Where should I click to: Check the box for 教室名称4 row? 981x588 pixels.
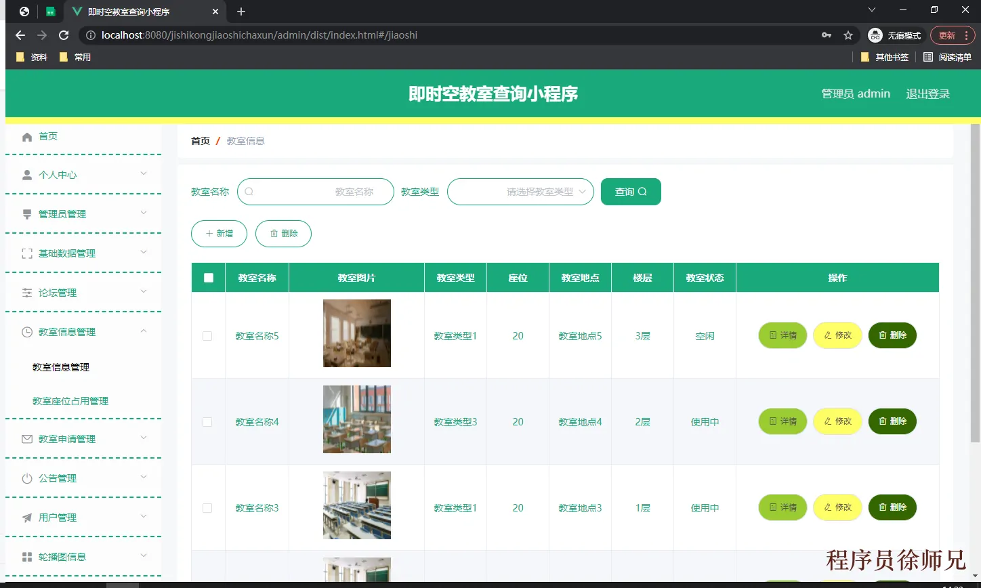coord(207,422)
